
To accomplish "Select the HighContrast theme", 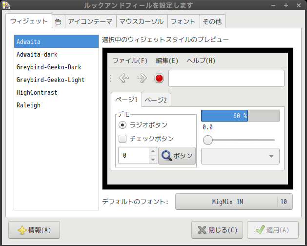I will [x=57, y=92].
